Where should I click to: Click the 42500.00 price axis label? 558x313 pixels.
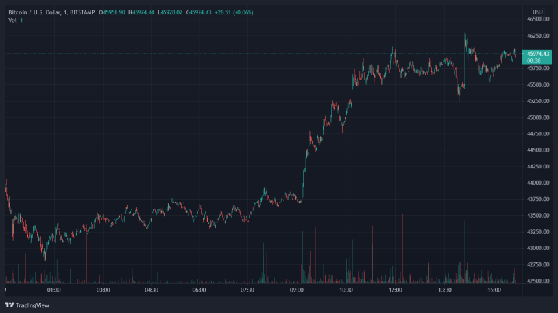click(x=537, y=281)
